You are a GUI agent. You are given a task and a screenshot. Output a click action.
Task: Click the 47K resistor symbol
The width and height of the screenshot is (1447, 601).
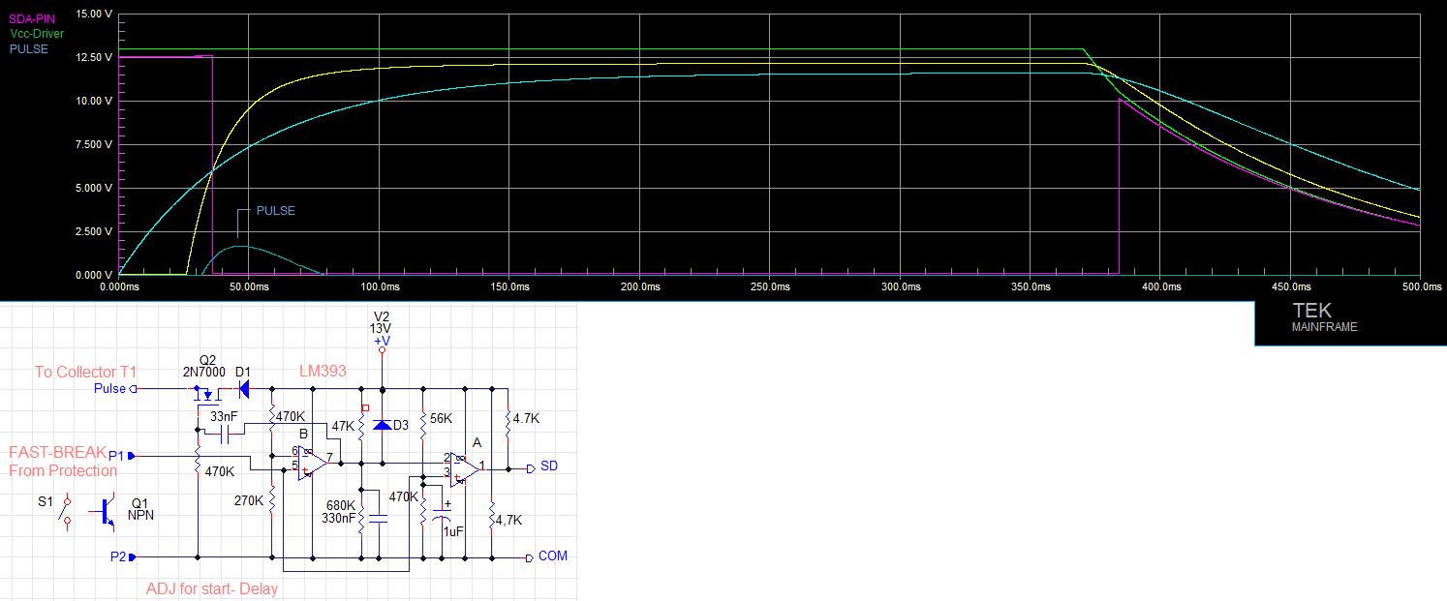tap(361, 426)
